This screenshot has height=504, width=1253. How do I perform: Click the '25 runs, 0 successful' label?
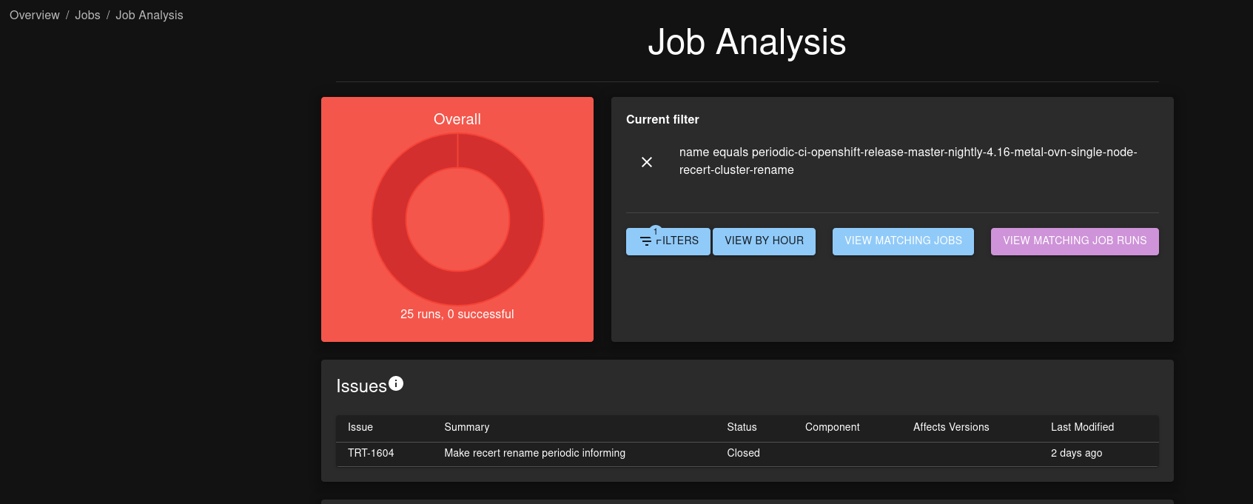(457, 315)
